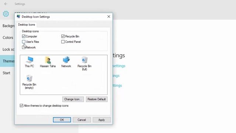Click the Change Icon... button
This screenshot has height=133, width=236.
click(x=73, y=99)
